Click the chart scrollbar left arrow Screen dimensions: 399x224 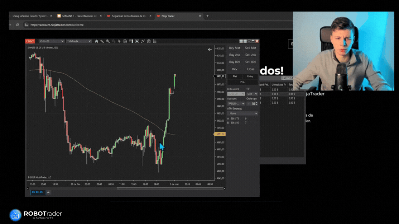point(27,188)
